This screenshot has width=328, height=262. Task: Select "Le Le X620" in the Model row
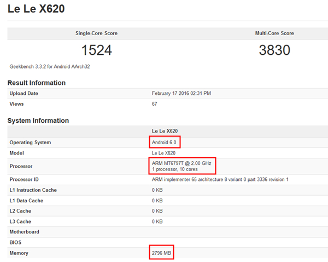coord(163,153)
